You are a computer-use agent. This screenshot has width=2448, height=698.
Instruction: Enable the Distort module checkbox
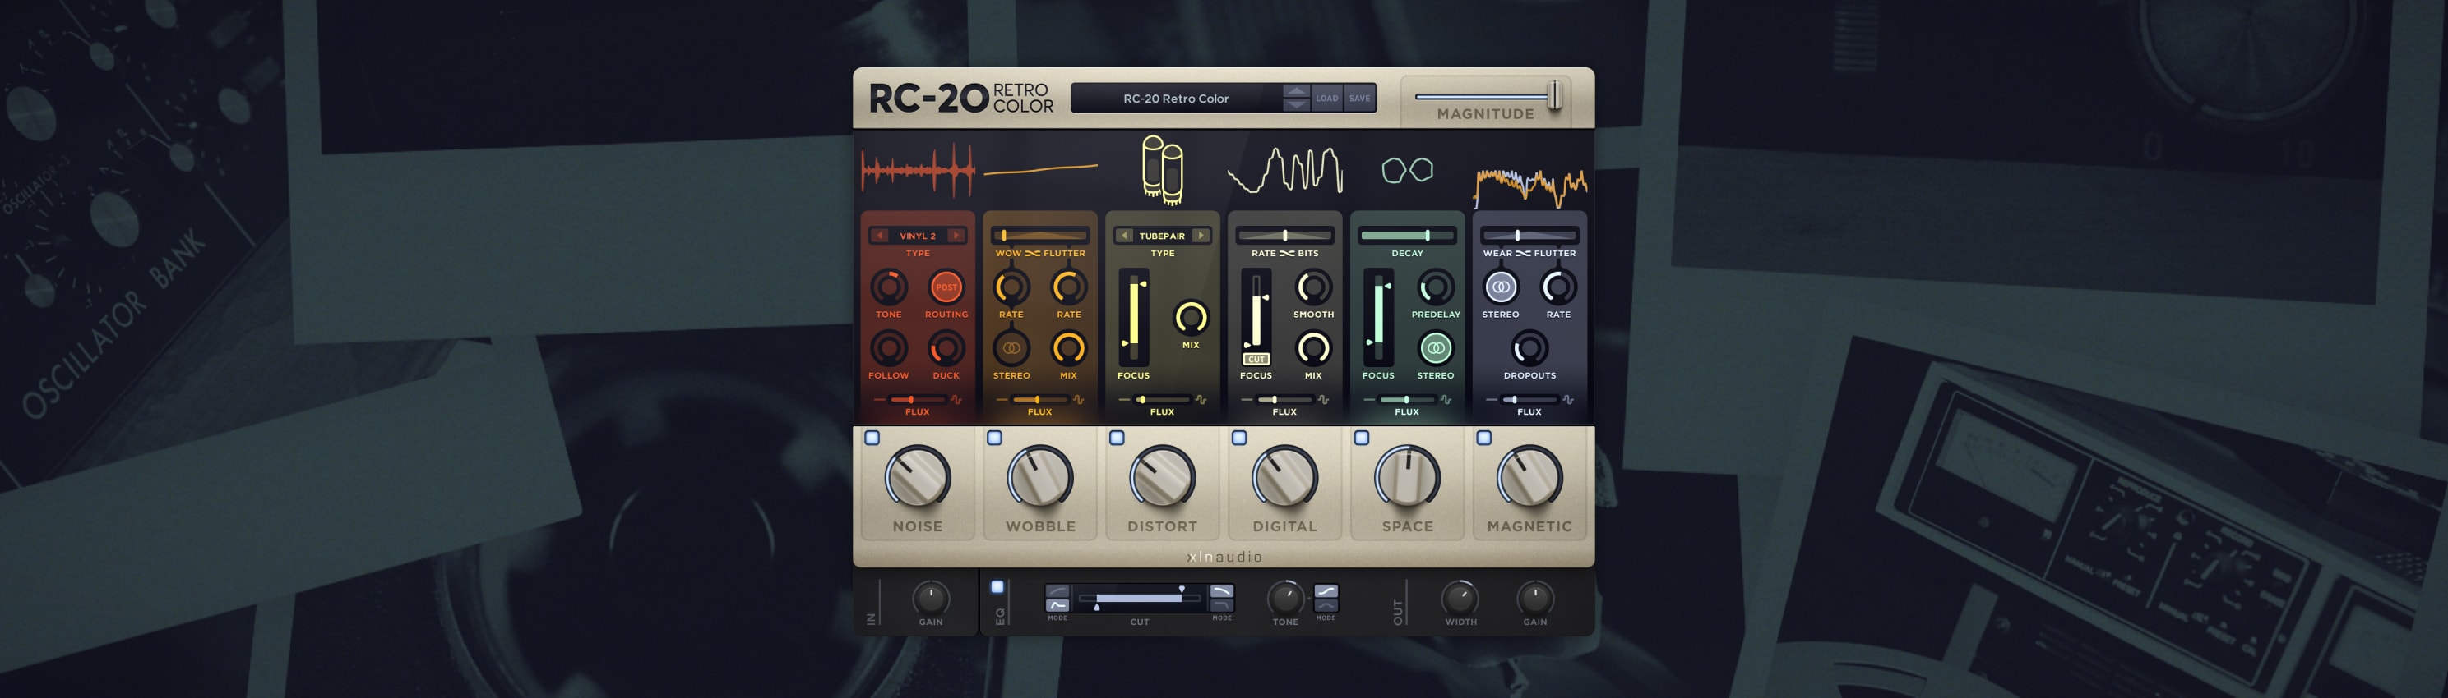coord(1118,439)
